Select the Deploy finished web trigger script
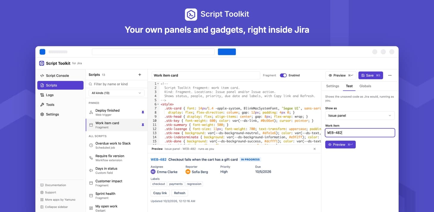Viewport: 434px width, 212px height. pyautogui.click(x=117, y=112)
